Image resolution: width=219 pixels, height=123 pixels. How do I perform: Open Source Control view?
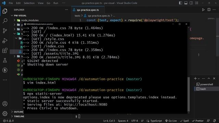pos(5,30)
